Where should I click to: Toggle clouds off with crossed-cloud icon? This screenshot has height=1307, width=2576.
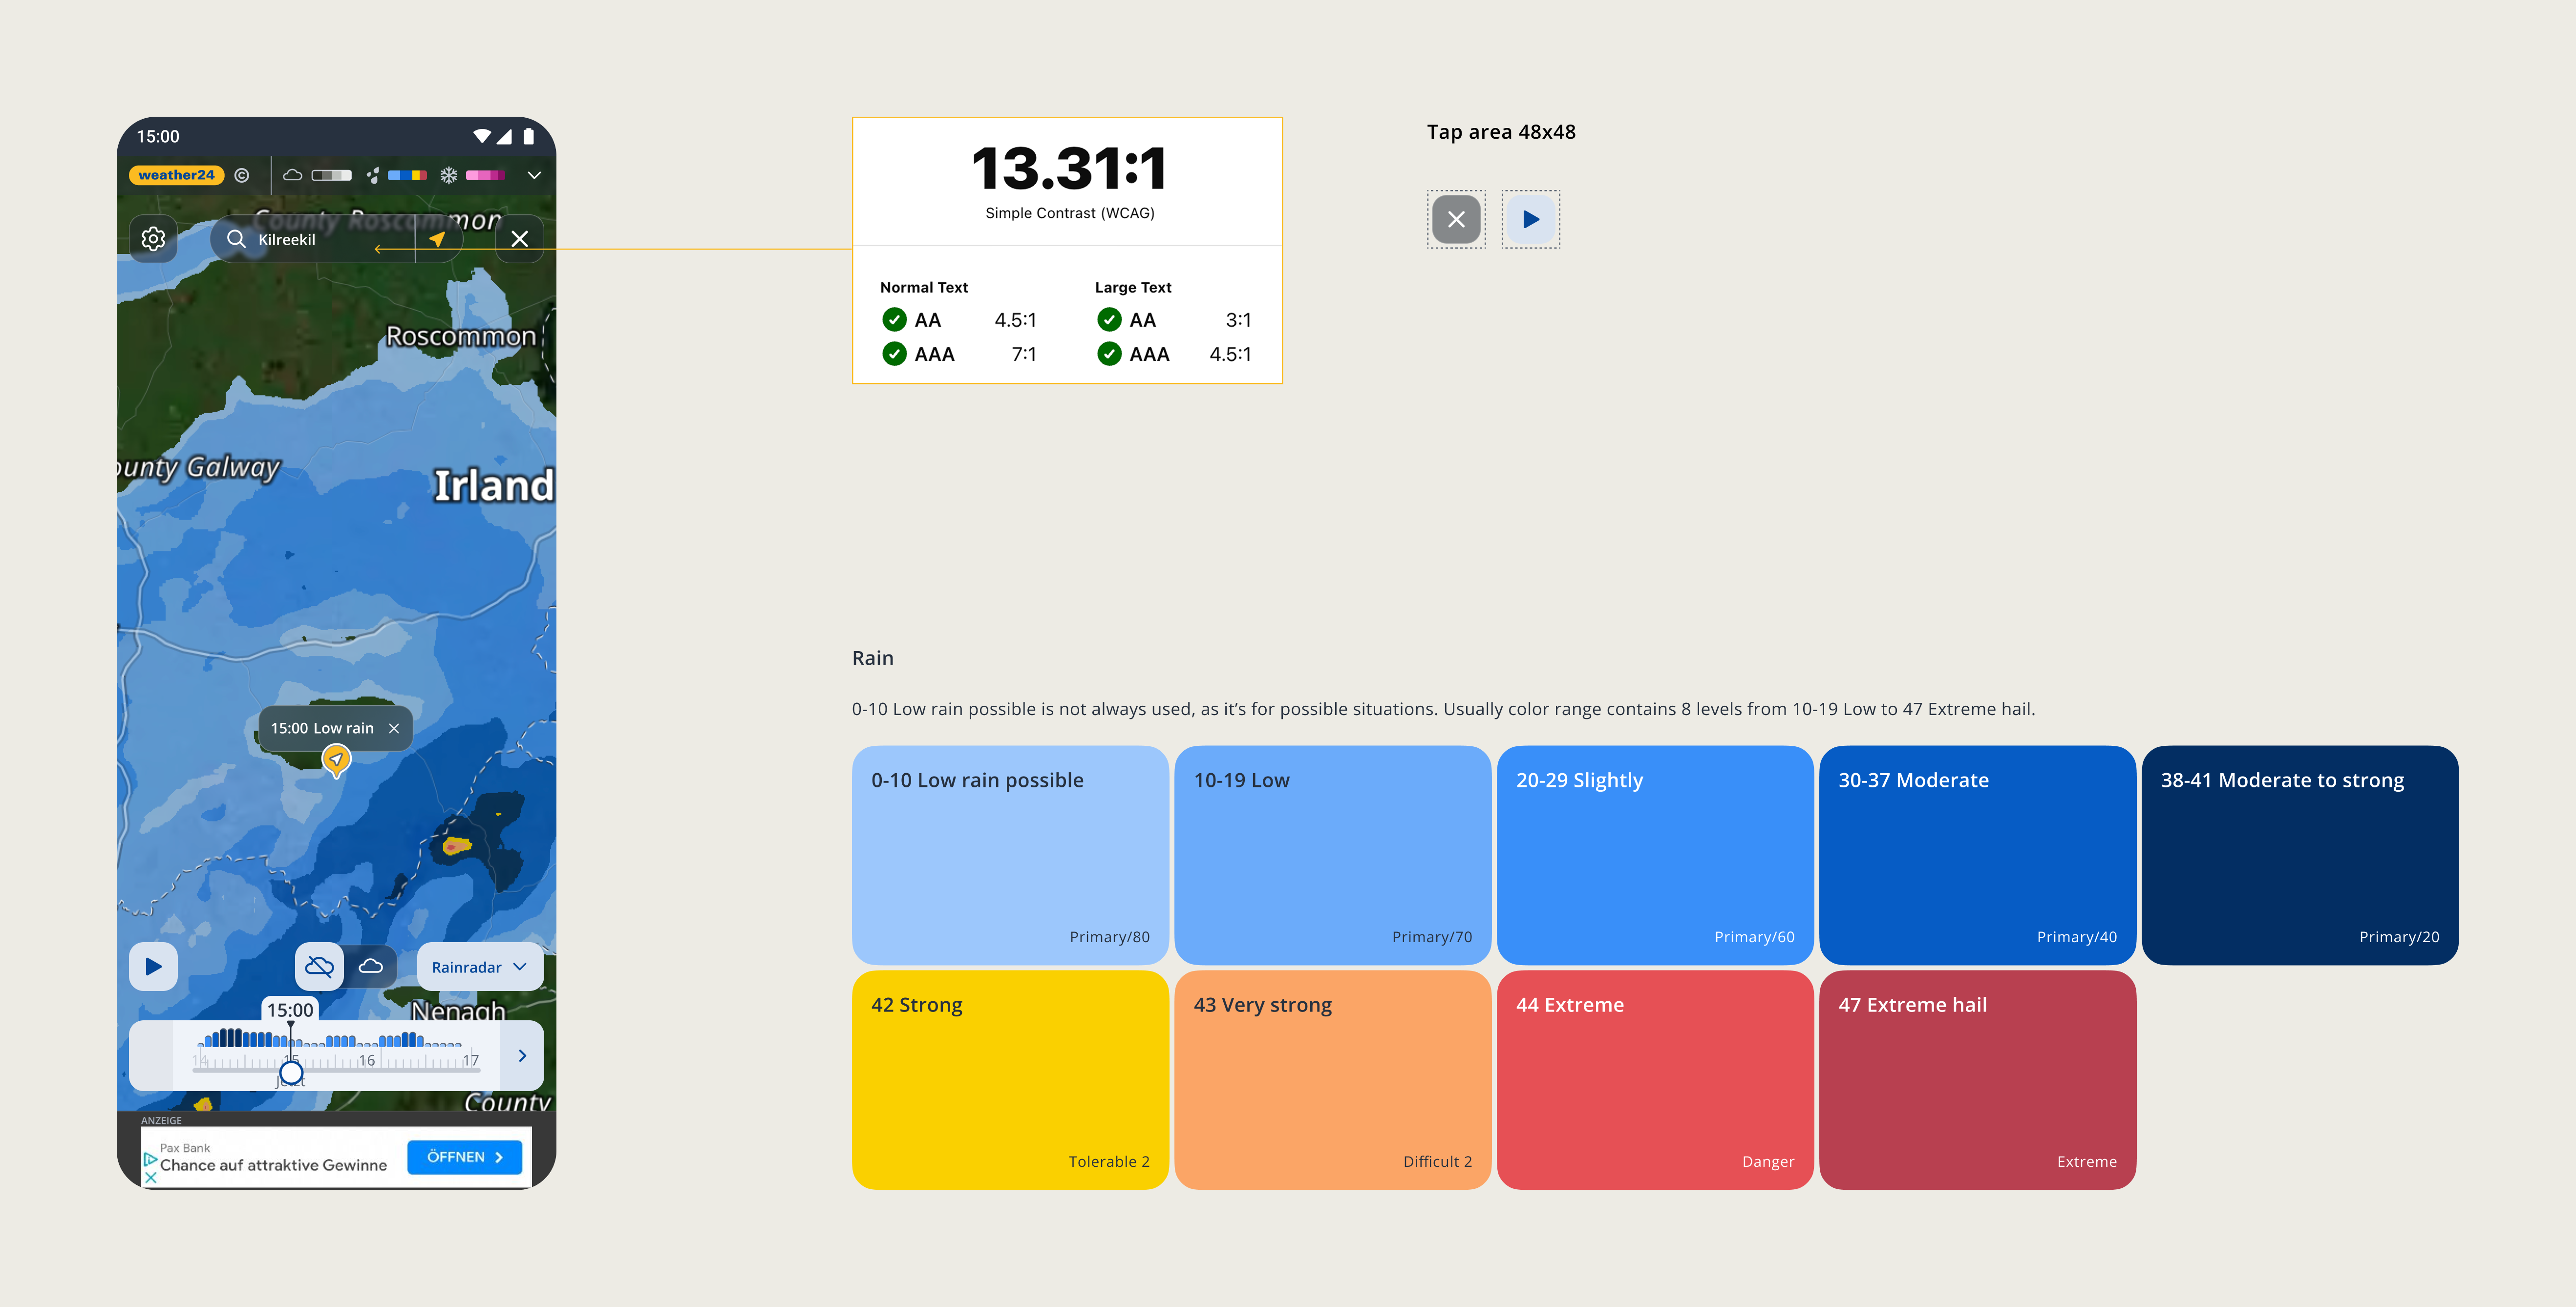coord(320,966)
